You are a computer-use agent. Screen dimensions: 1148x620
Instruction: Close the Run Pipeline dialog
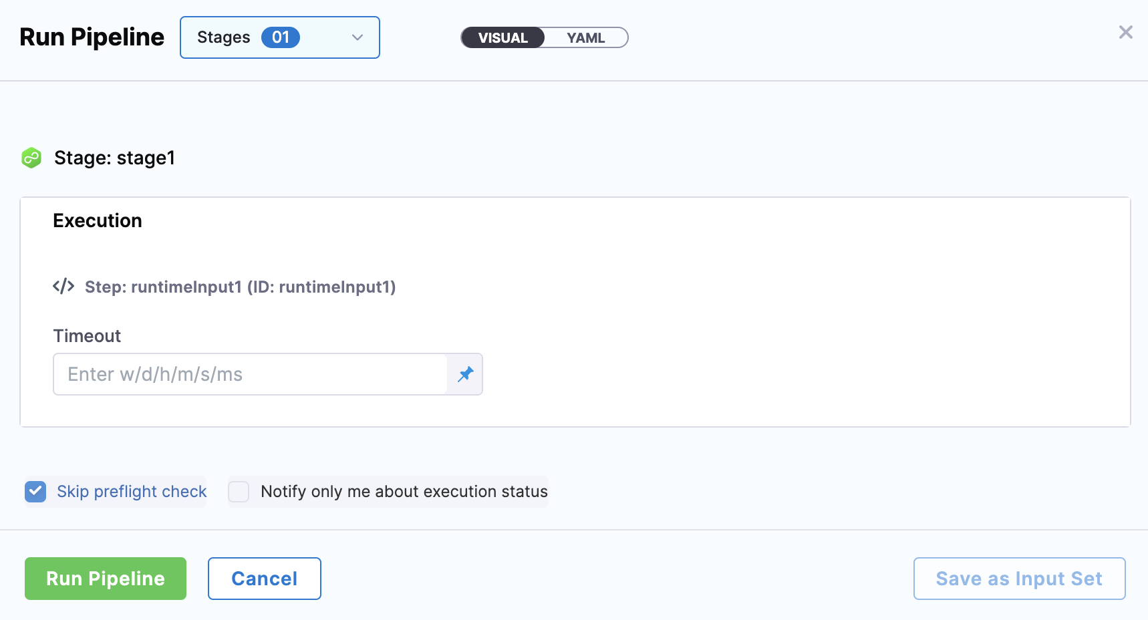[x=1125, y=32]
